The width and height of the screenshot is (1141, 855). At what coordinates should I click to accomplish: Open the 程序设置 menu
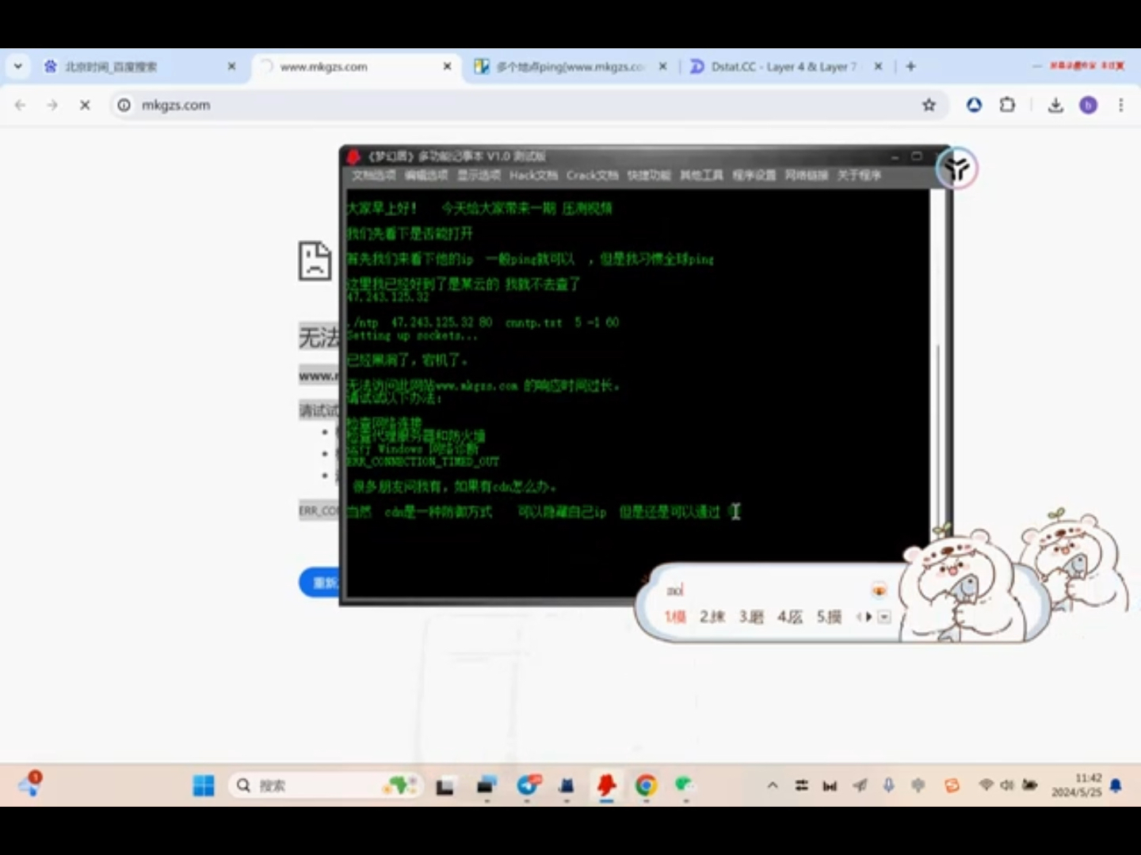tap(754, 175)
